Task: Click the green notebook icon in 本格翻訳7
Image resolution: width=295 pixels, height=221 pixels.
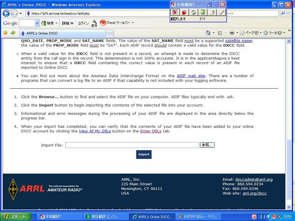Action: (x=202, y=12)
